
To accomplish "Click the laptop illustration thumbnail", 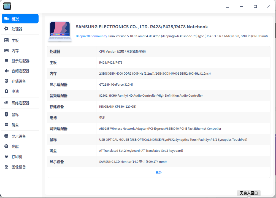I will pyautogui.click(x=60, y=31).
